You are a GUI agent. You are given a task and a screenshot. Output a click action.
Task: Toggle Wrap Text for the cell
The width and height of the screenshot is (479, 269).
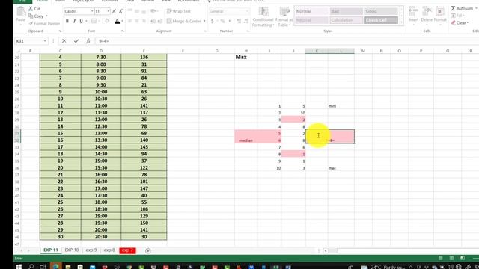pos(179,11)
